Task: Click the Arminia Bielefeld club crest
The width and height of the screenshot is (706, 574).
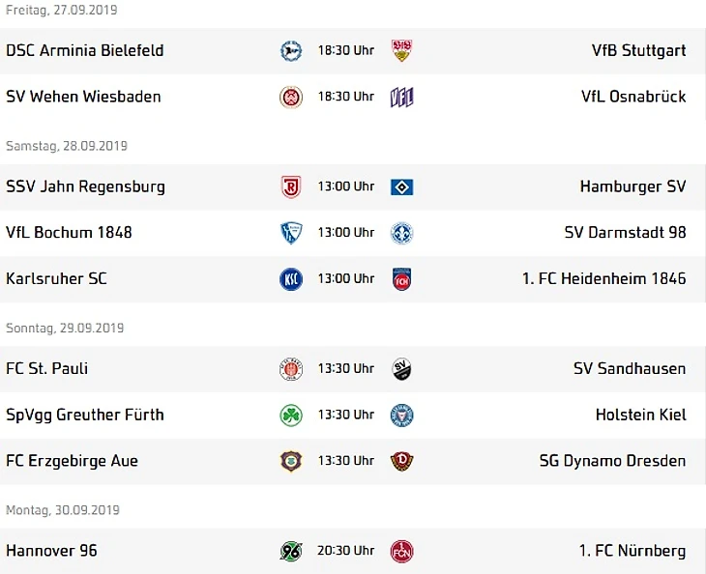Action: [291, 51]
